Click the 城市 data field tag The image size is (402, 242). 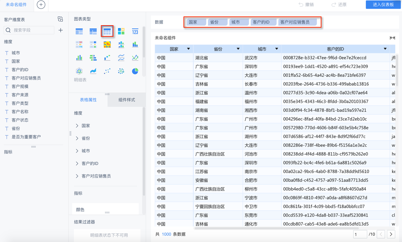click(239, 22)
